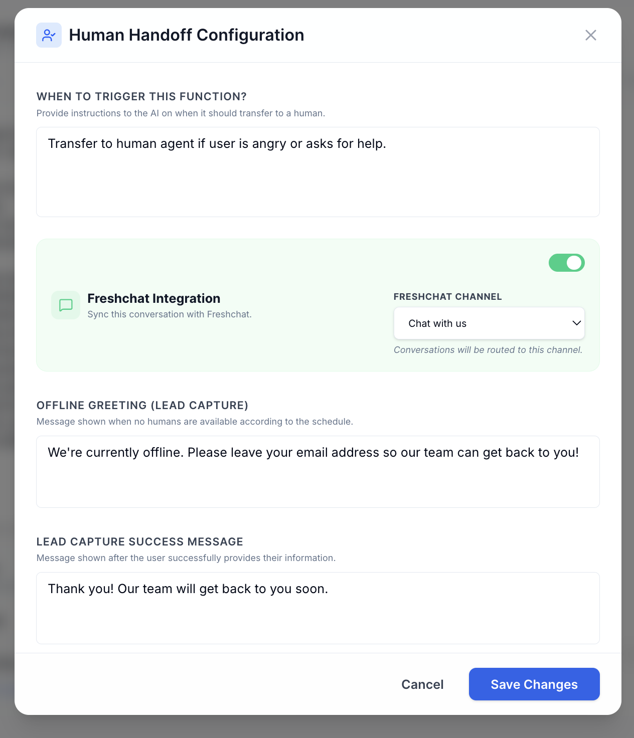The height and width of the screenshot is (738, 634).
Task: Click inside the trigger instructions text area
Action: point(318,170)
